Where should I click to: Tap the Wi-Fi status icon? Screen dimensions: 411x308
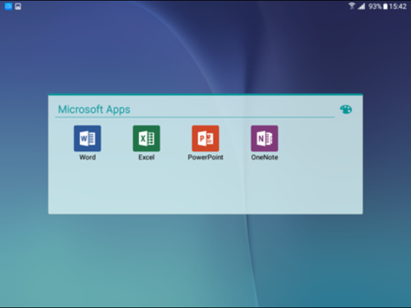tap(352, 6)
